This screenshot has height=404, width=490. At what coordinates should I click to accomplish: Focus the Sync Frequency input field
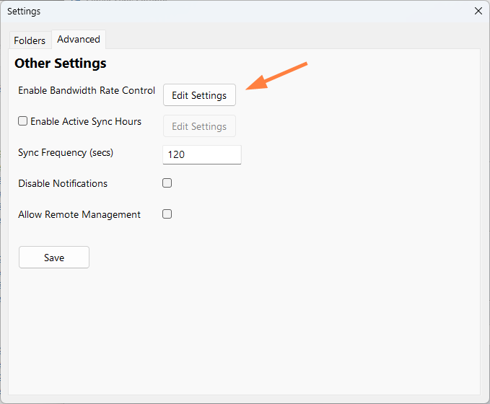click(x=202, y=154)
